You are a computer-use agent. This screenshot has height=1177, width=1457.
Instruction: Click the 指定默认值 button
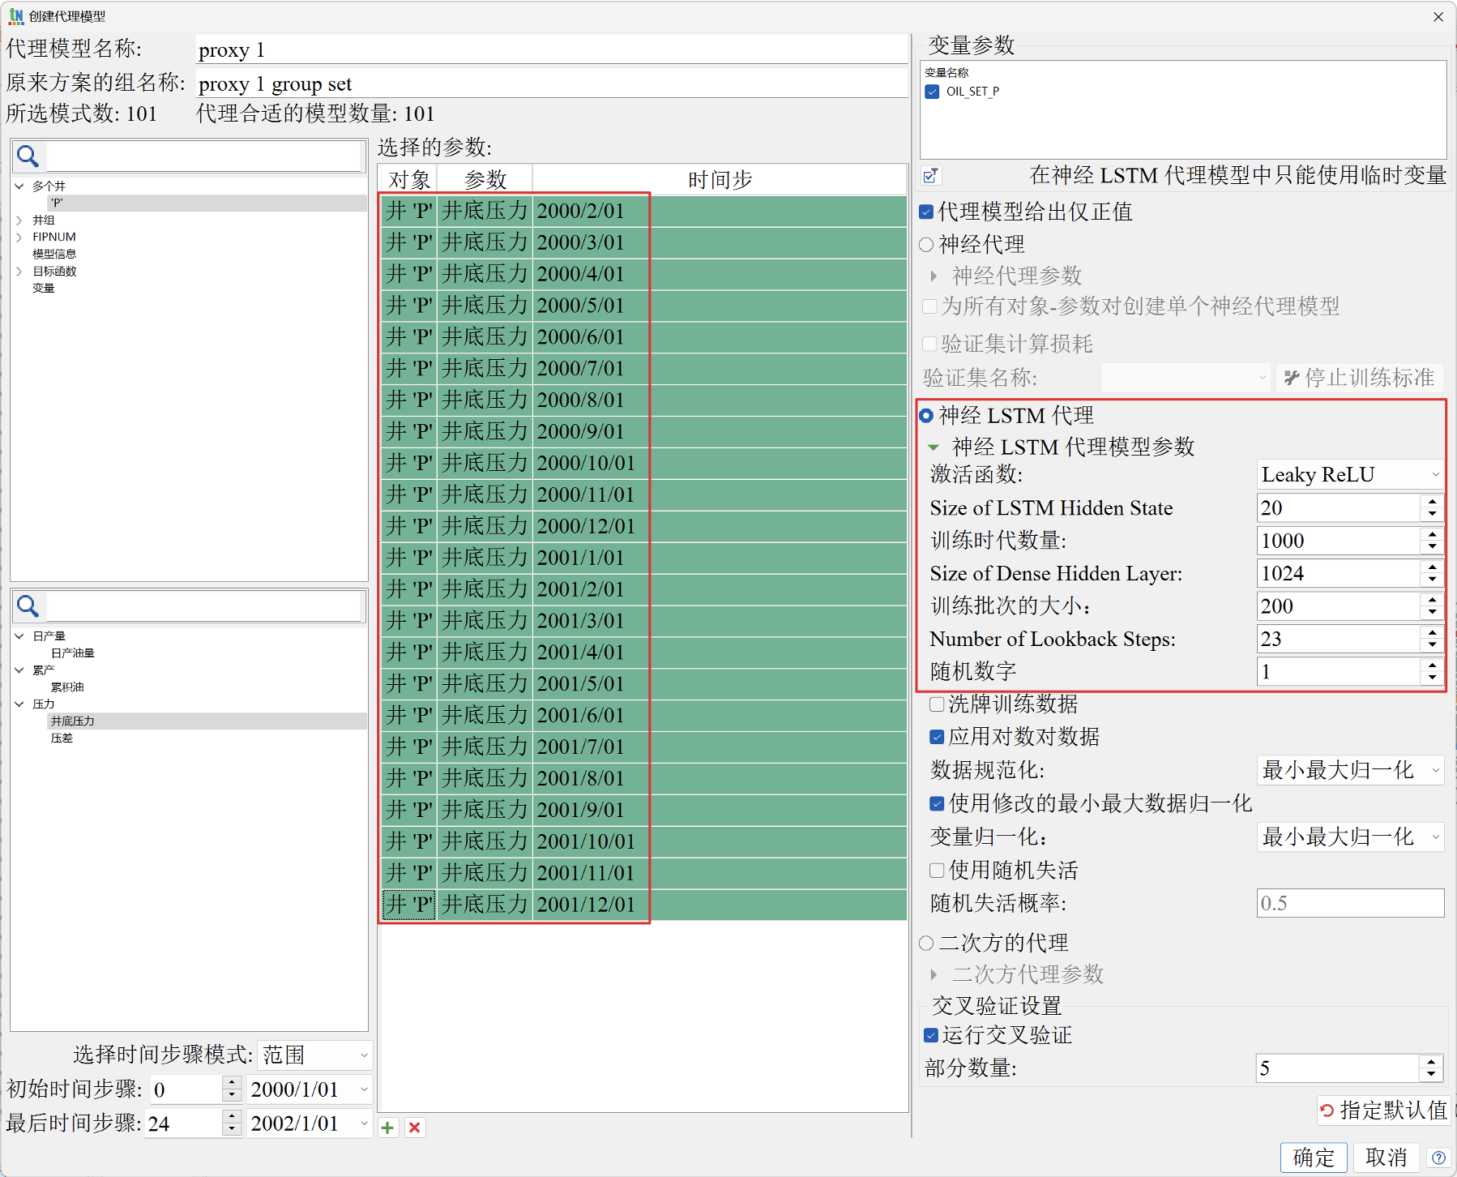[x=1384, y=1110]
